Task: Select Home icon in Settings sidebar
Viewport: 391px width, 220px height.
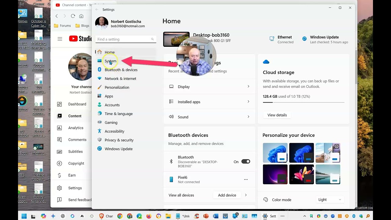Action: click(x=100, y=52)
